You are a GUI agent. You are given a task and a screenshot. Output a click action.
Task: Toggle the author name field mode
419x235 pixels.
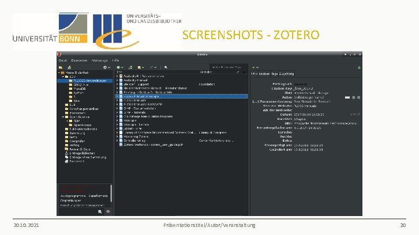tap(347, 97)
